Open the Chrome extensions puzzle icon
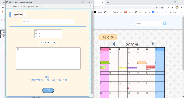The height and width of the screenshot is (98, 184). [x=172, y=8]
